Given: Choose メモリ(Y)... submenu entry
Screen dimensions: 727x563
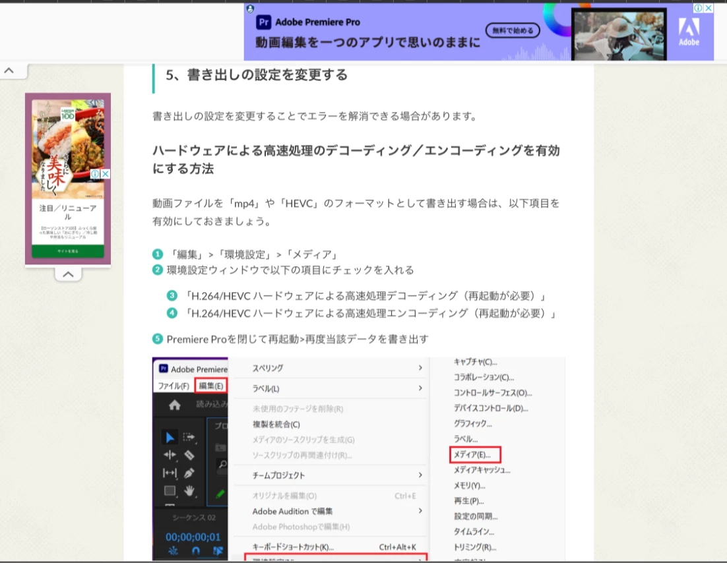Looking at the screenshot, I should tap(469, 486).
